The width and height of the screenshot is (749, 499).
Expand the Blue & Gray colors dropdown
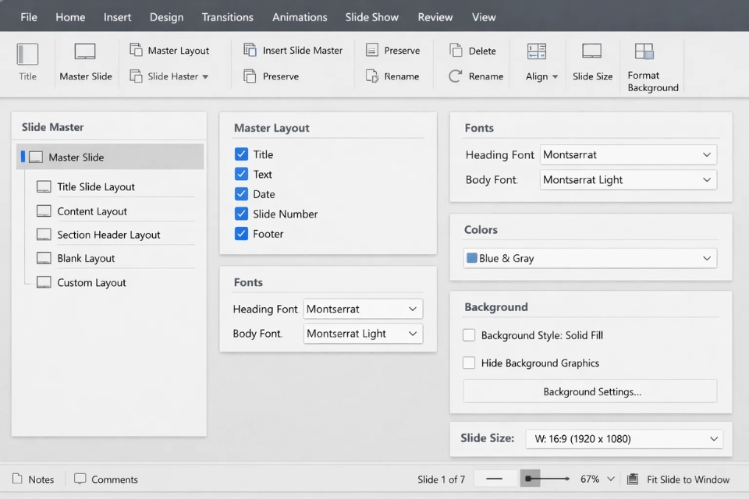590,258
